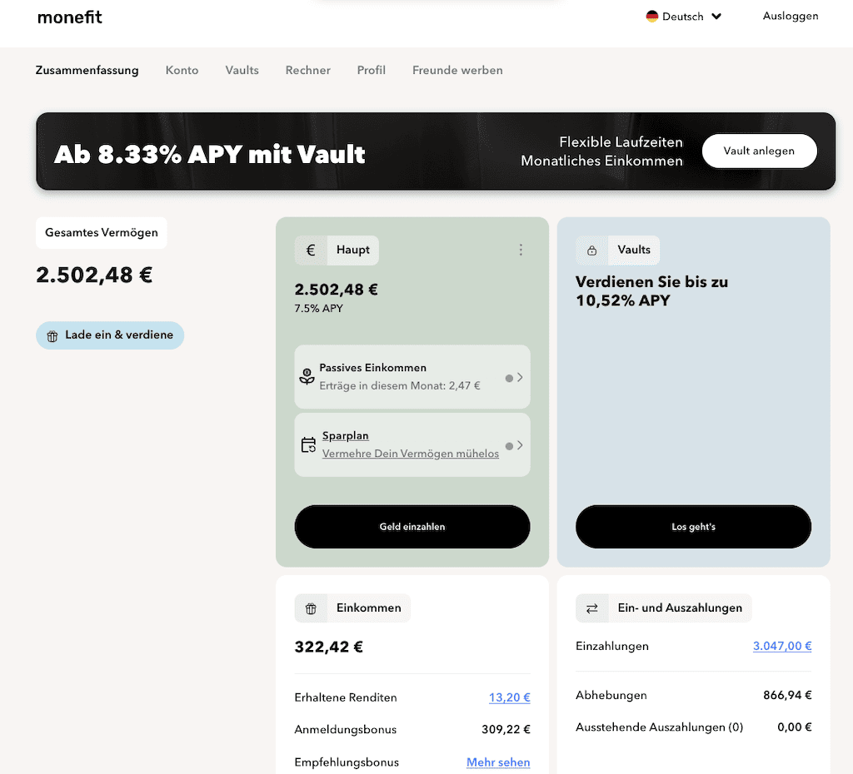Expand the Sparplan chevron
Screen dimensions: 853x774
click(520, 445)
